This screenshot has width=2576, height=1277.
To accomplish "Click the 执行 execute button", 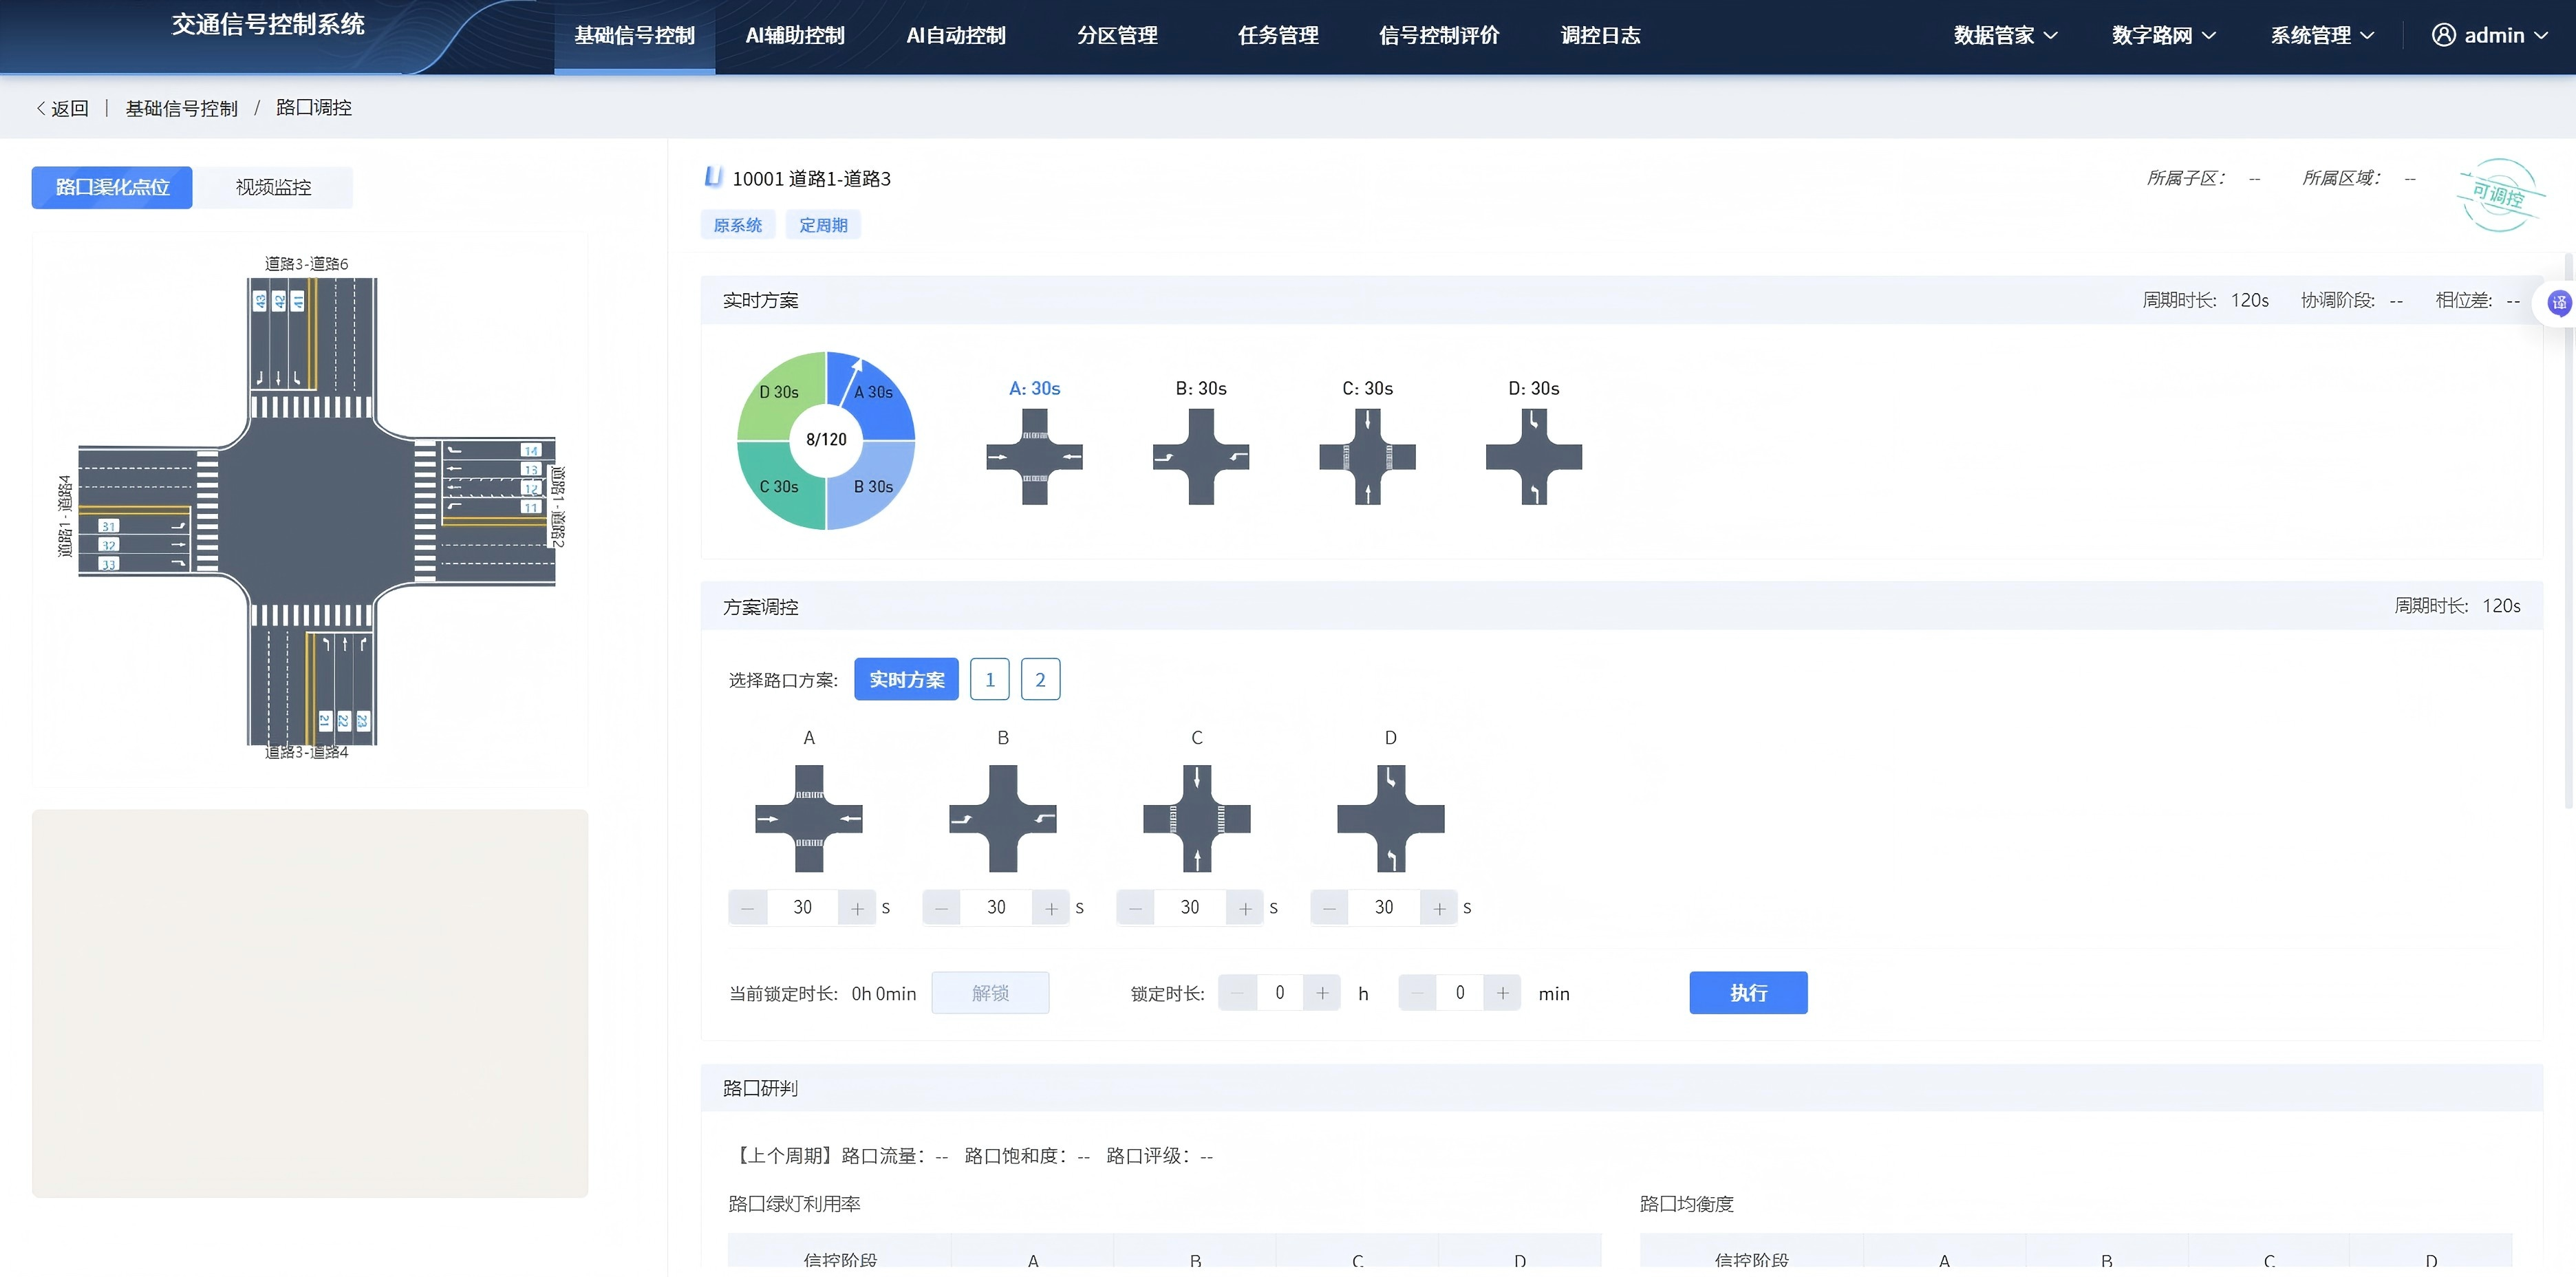I will tap(1747, 992).
